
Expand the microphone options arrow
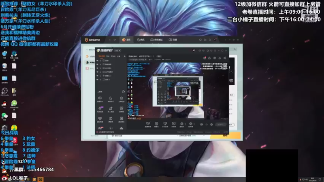tap(185, 124)
